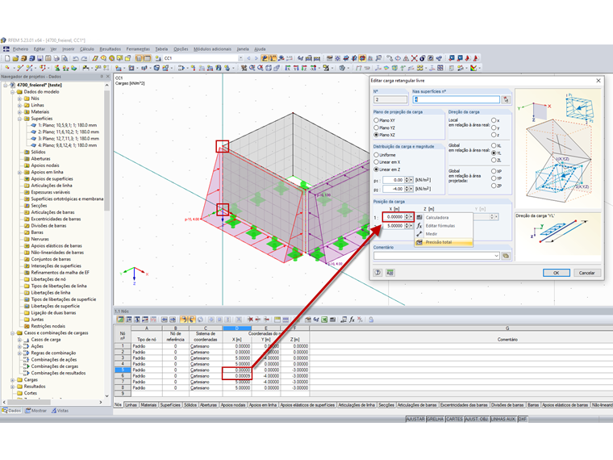Click the Z position 5.00000 spinner

(407, 226)
